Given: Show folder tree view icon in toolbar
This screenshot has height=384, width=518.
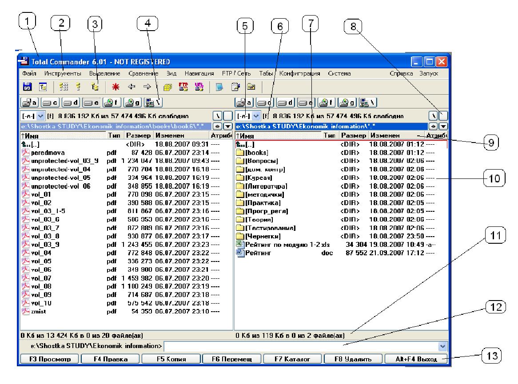Looking at the screenshot, I should 95,87.
